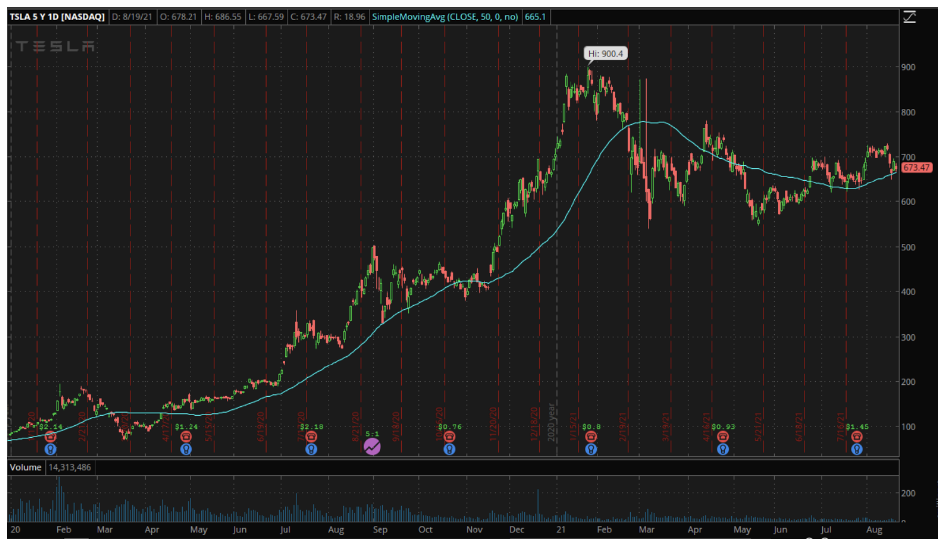Click the Hi: 900.4 price bubble
Image resolution: width=951 pixels, height=547 pixels.
click(605, 54)
